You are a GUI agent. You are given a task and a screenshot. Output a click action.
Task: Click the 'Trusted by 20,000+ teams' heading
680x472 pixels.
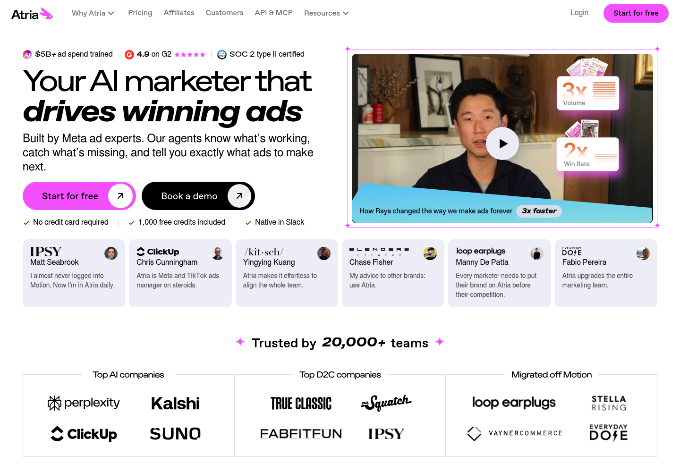pyautogui.click(x=340, y=343)
